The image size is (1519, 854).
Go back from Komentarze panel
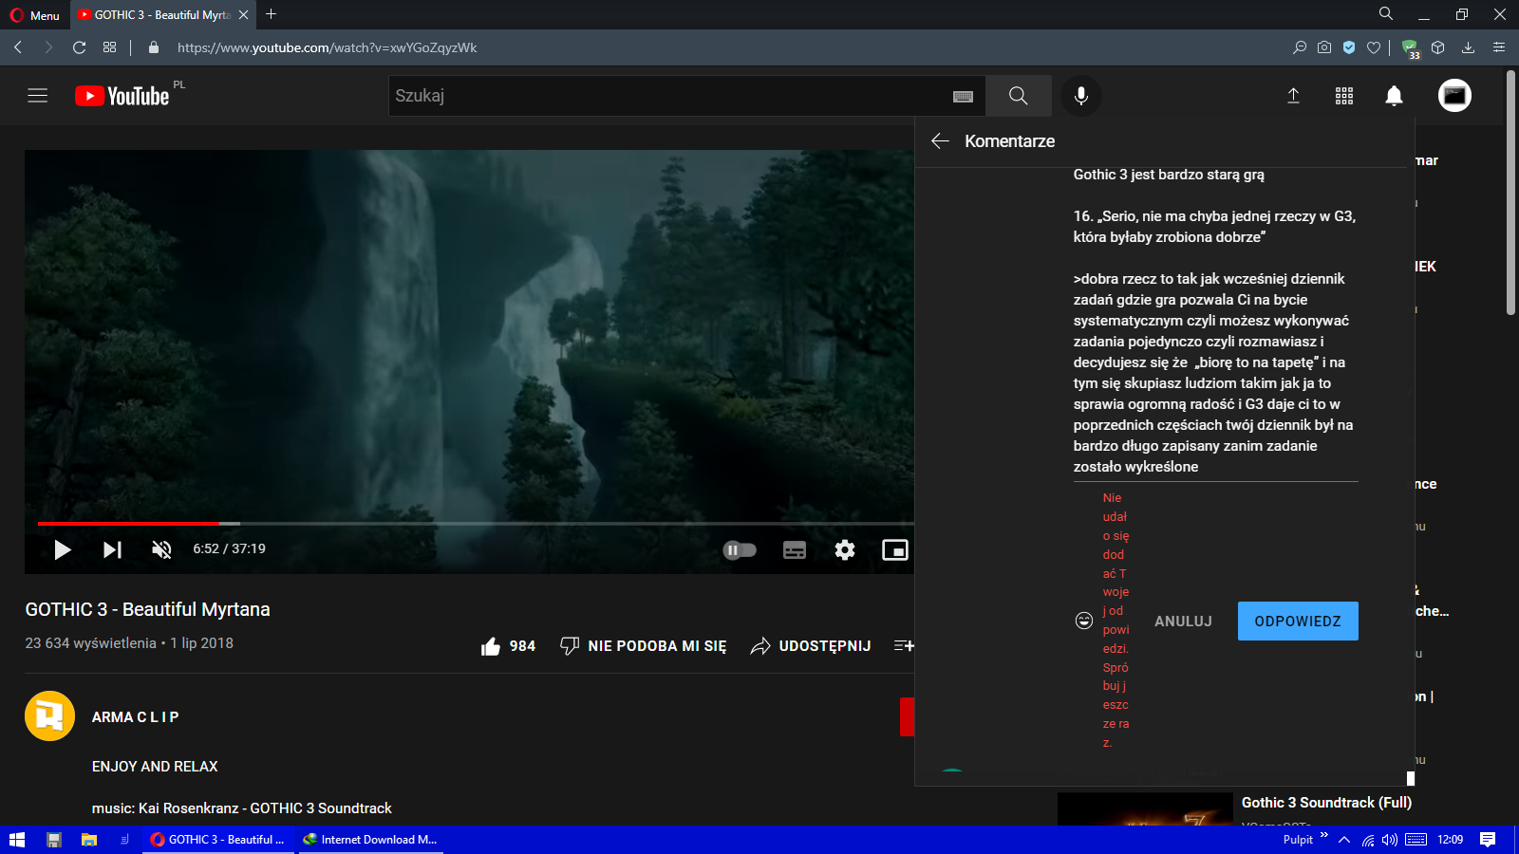click(x=940, y=141)
